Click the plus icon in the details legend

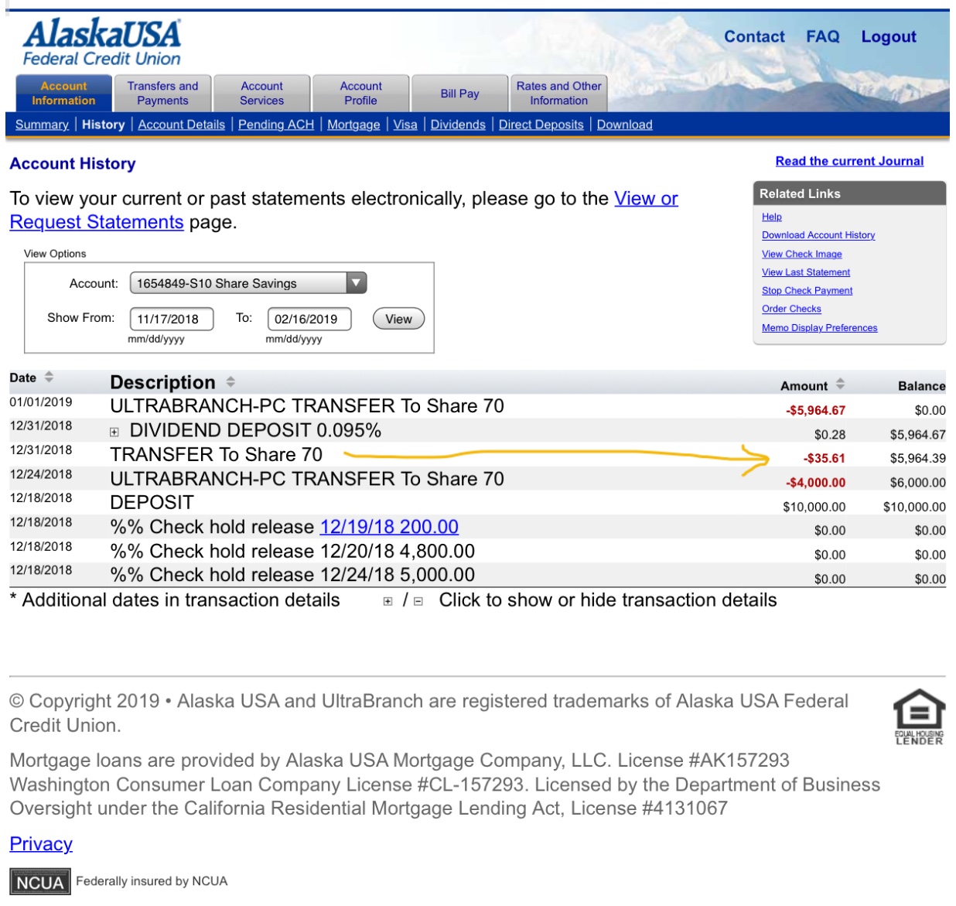388,601
